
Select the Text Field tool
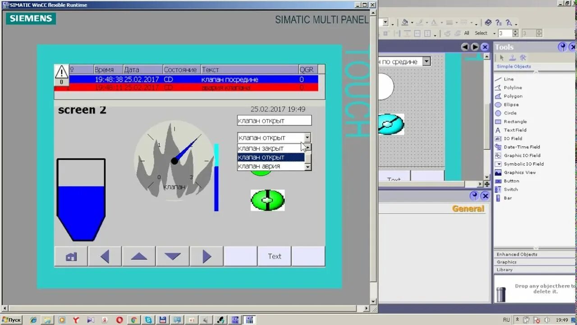(x=511, y=130)
